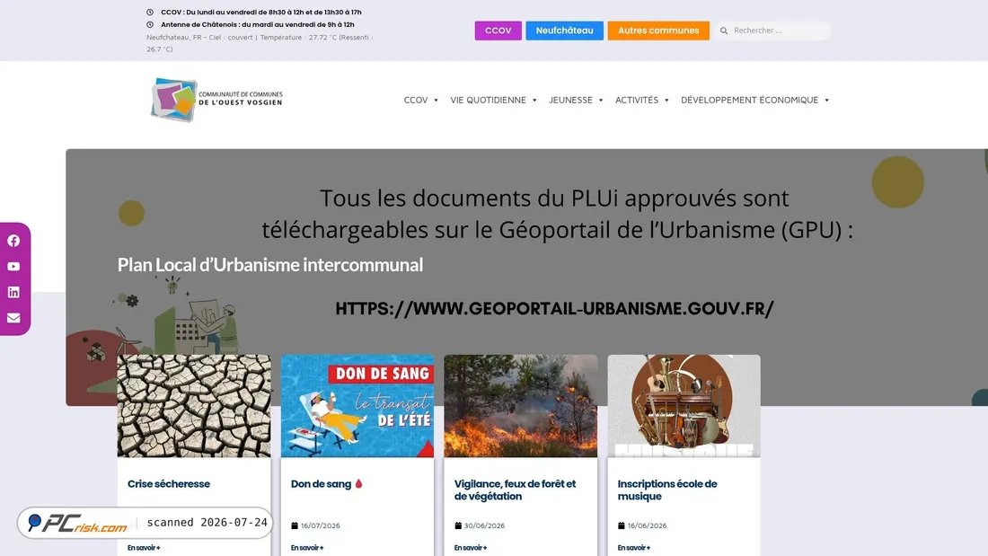Expand the Activités menu arrow

[666, 101]
